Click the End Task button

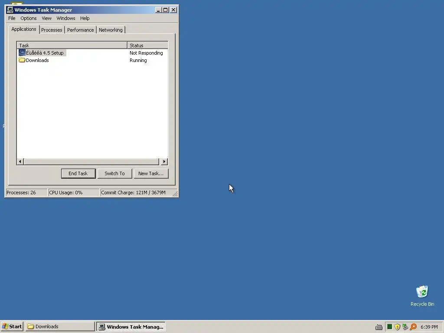coord(78,173)
